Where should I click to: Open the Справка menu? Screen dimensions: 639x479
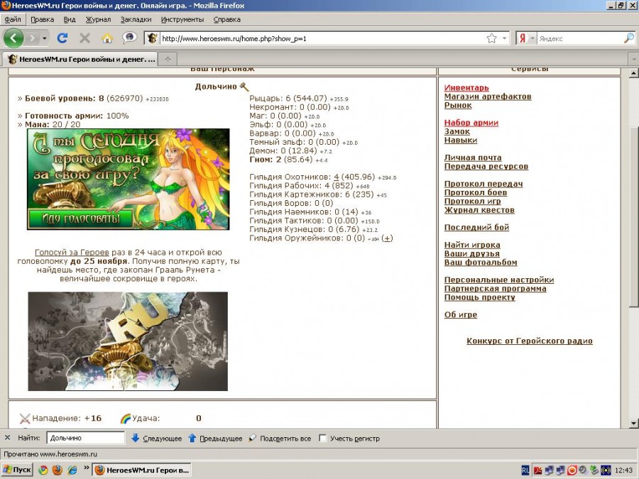(x=227, y=19)
